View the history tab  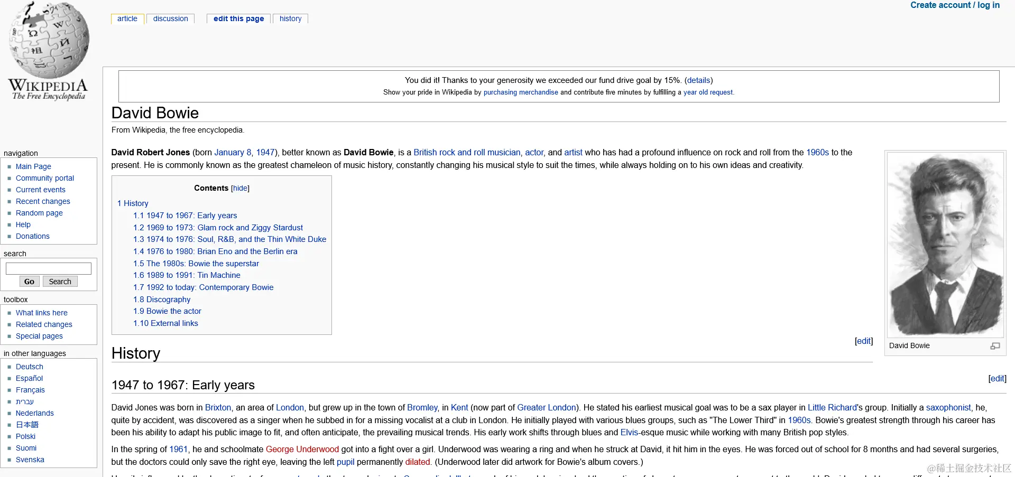click(290, 18)
